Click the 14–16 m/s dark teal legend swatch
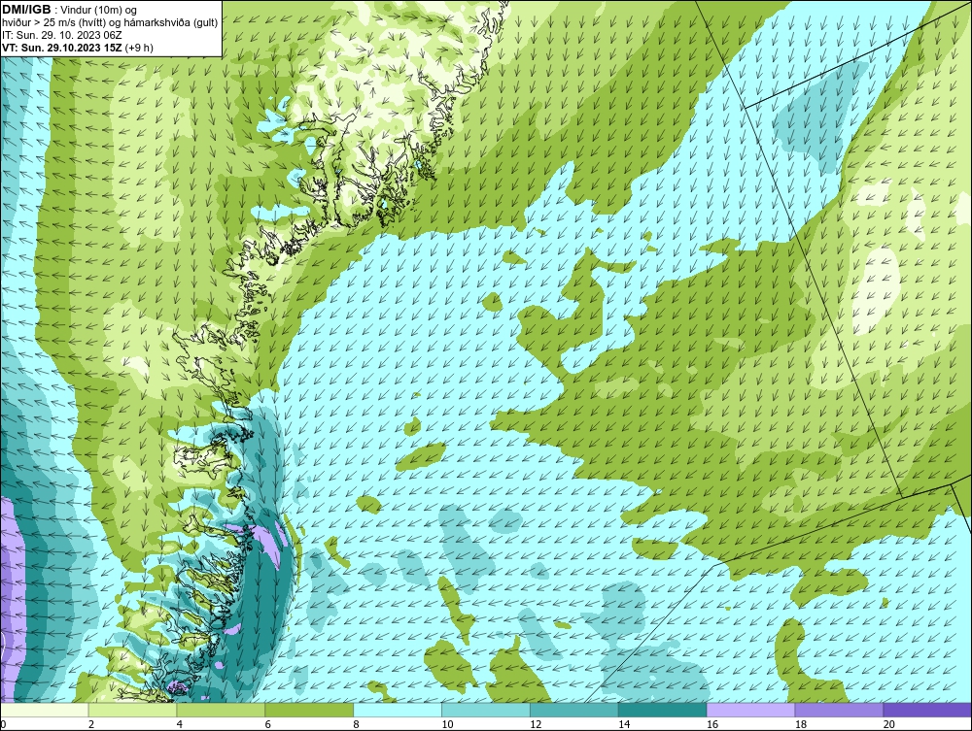 coord(663,710)
